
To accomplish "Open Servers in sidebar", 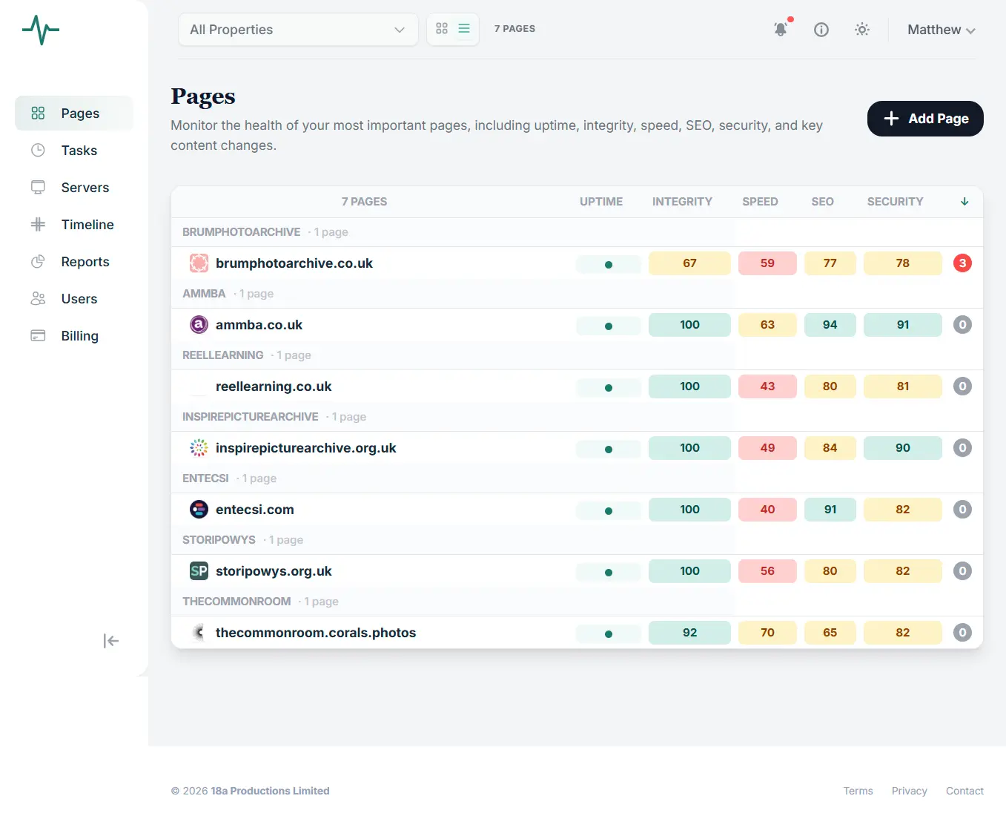I will point(74,188).
